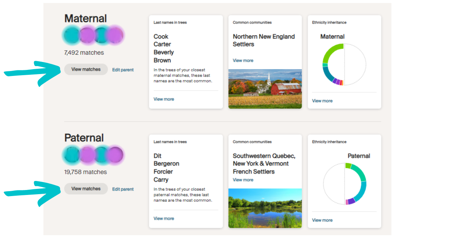
Task: Click the 19,758 matches count
Action: pyautogui.click(x=85, y=172)
